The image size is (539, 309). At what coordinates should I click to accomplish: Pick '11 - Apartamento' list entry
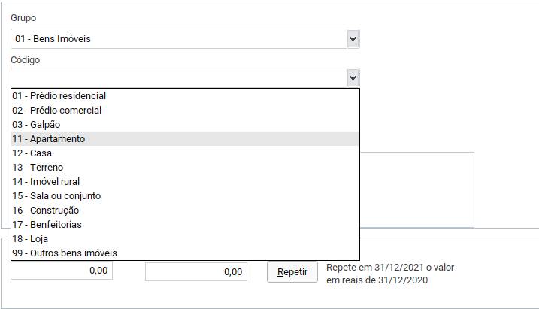coord(48,139)
